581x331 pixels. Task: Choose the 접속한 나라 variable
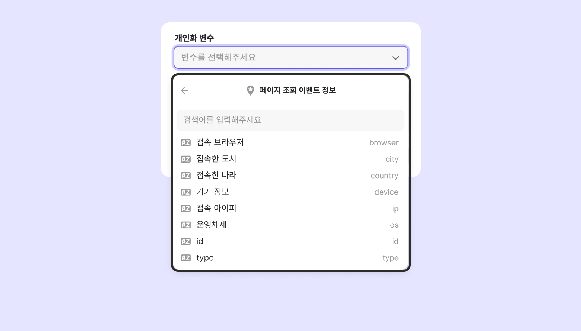290,176
